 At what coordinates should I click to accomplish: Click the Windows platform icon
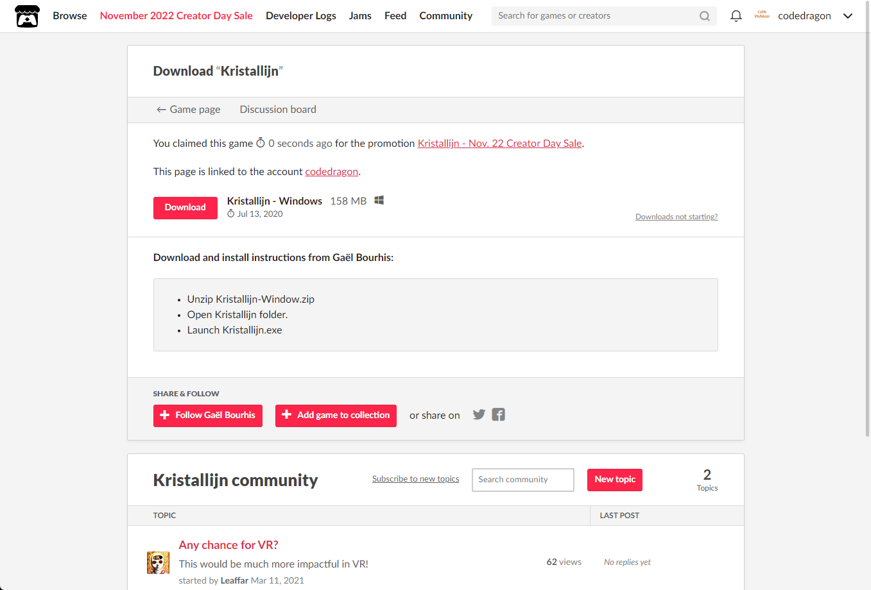tap(379, 201)
